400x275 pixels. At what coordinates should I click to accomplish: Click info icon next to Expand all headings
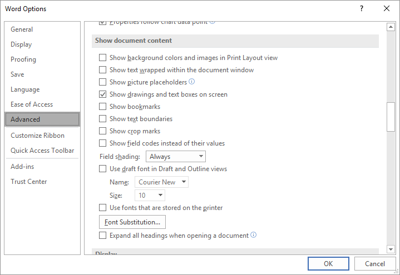coord(254,235)
